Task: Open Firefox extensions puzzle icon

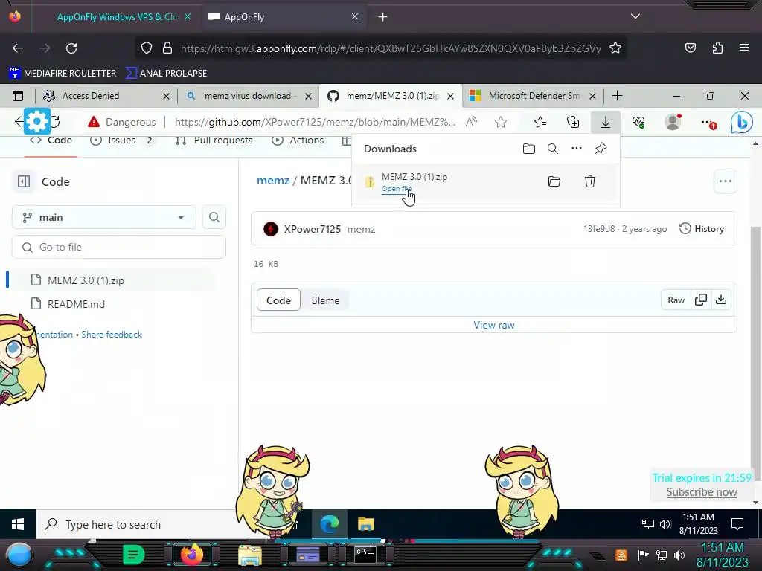Action: pyautogui.click(x=717, y=48)
